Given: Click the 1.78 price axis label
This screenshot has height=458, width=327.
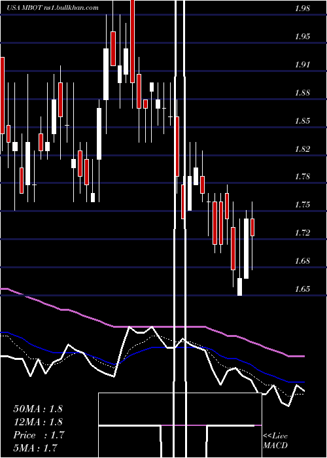Looking at the screenshot, I should (x=302, y=177).
